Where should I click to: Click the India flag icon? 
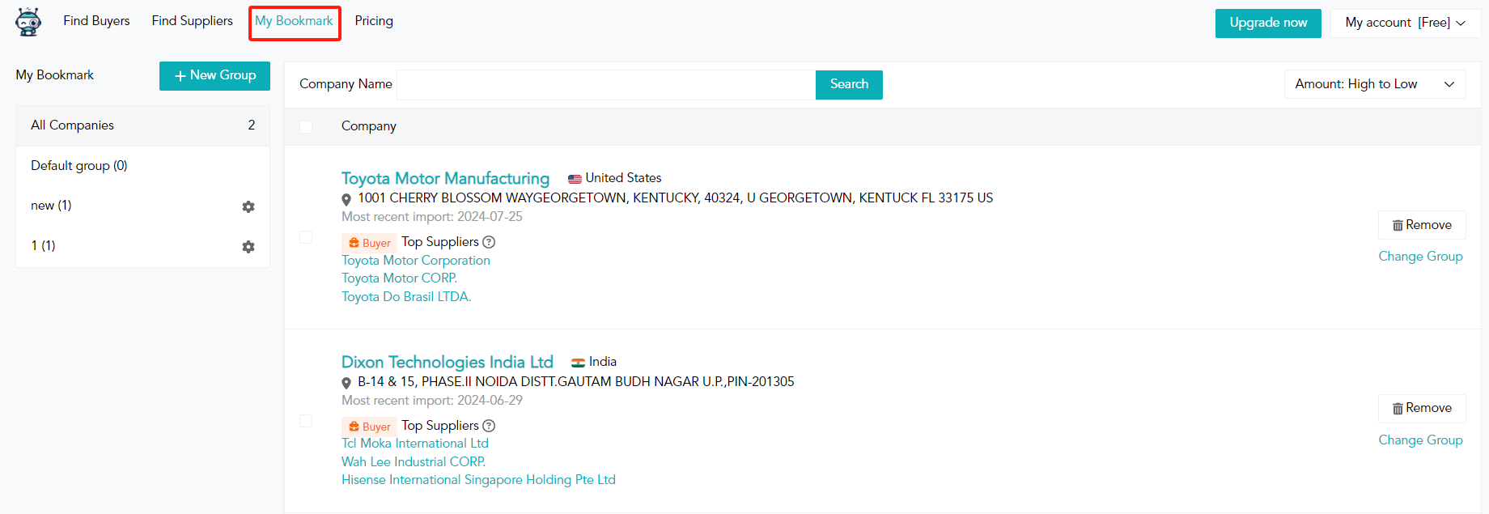click(578, 363)
